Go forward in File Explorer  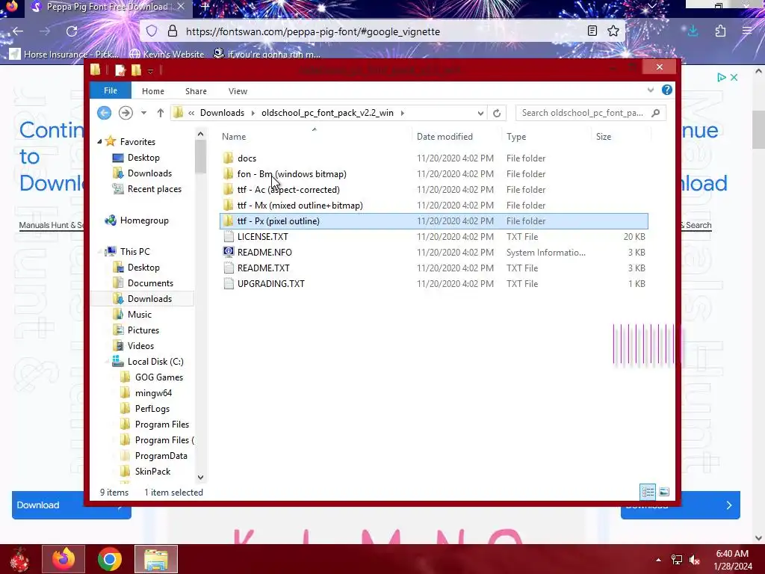[126, 113]
